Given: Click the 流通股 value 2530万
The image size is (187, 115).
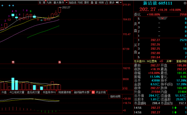Looking at the screenshot, I should [181, 99].
